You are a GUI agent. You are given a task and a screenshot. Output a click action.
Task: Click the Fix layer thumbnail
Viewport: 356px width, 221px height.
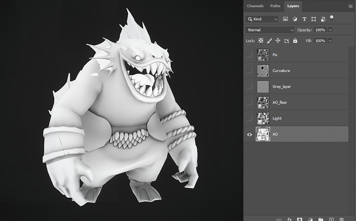[x=263, y=55]
